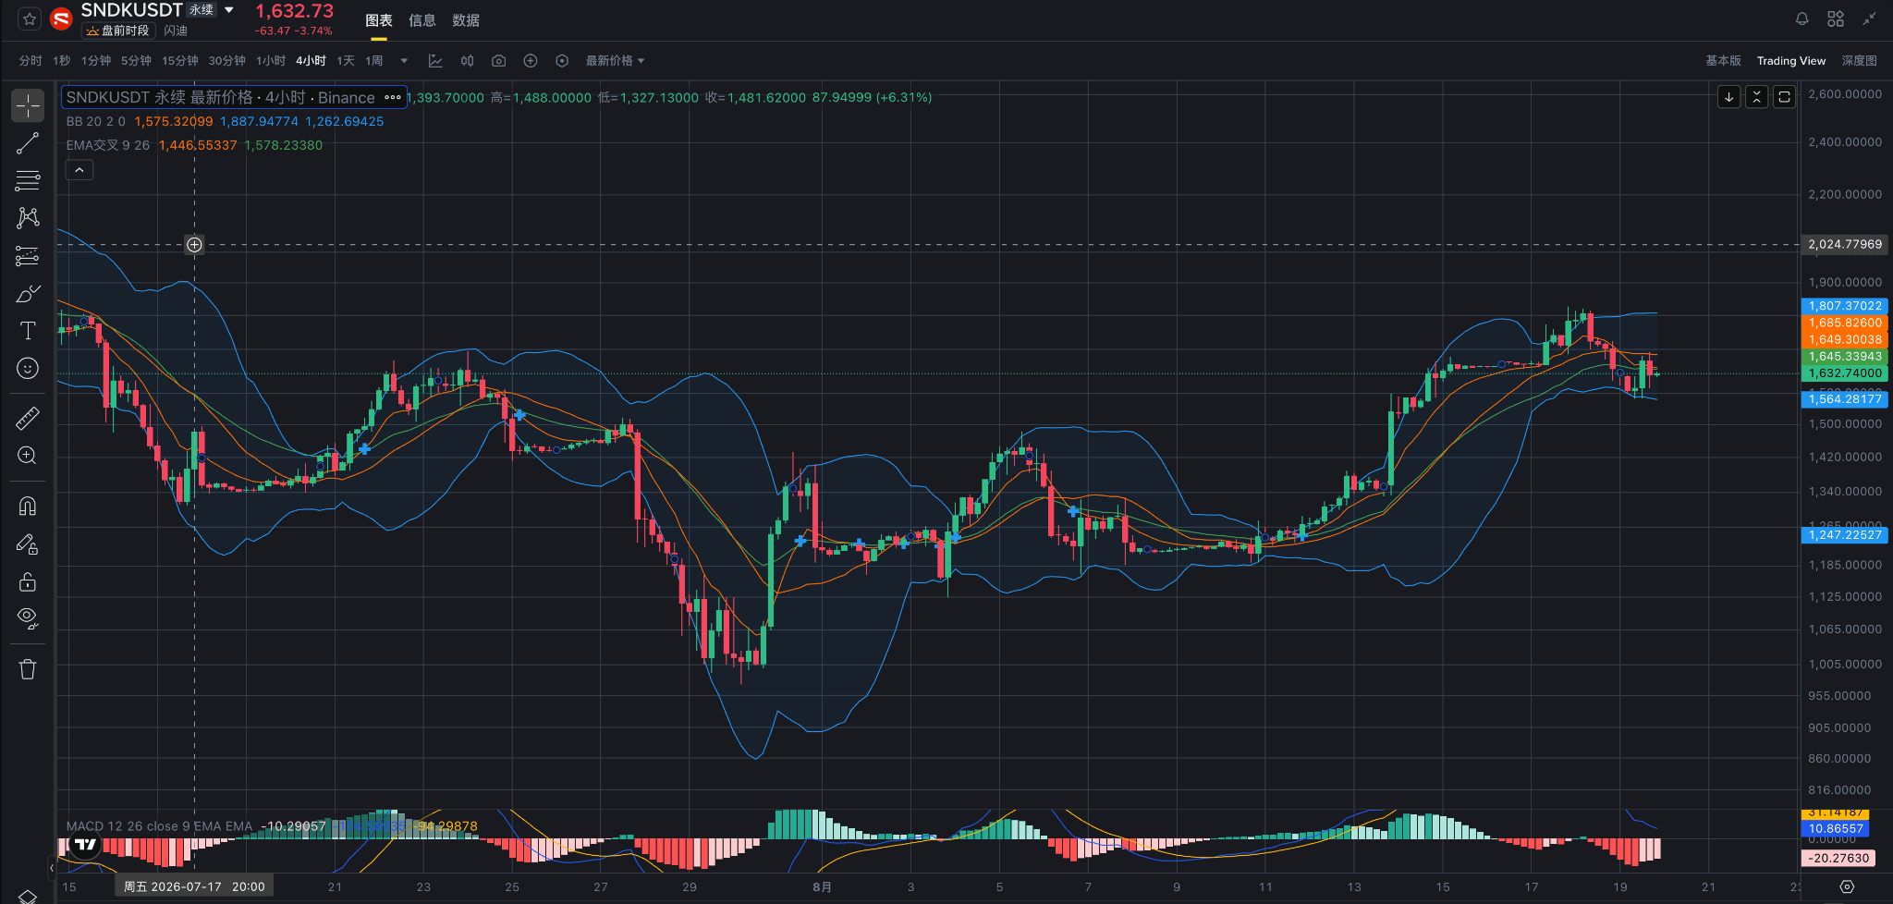Select the 1周 timeframe

pyautogui.click(x=374, y=61)
